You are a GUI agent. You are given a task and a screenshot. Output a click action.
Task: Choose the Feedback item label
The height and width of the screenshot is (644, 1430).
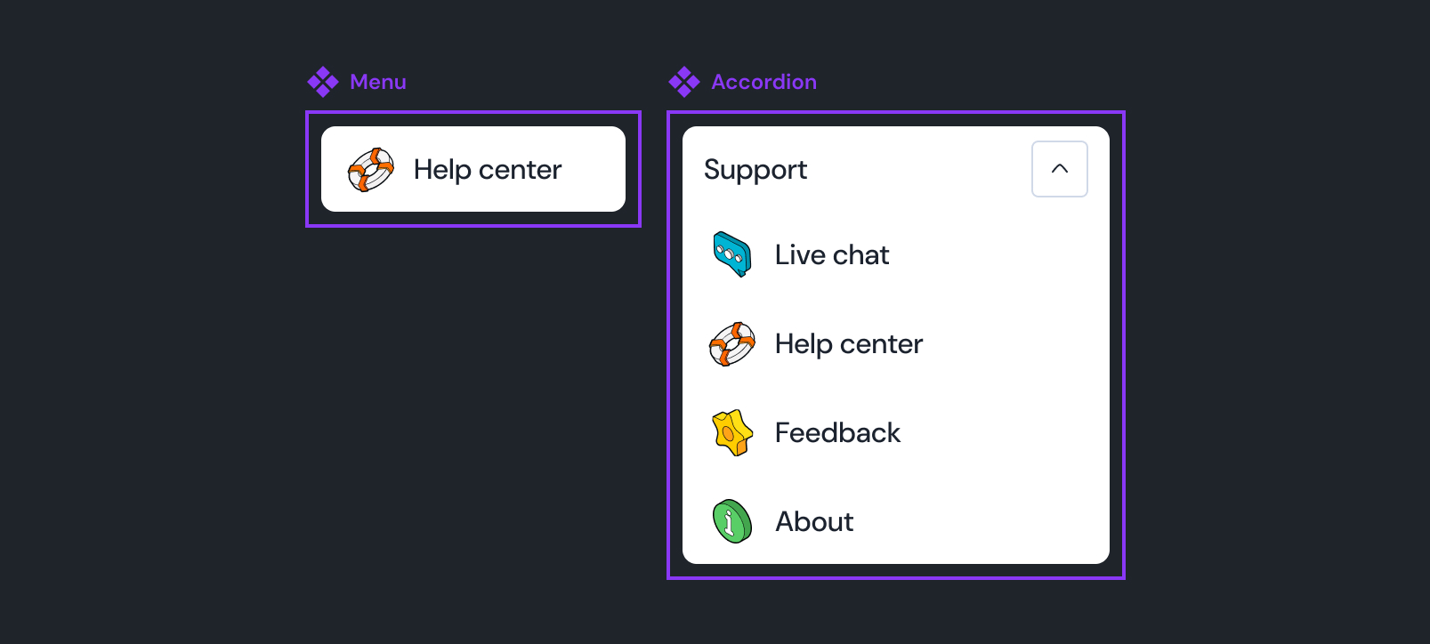(837, 433)
